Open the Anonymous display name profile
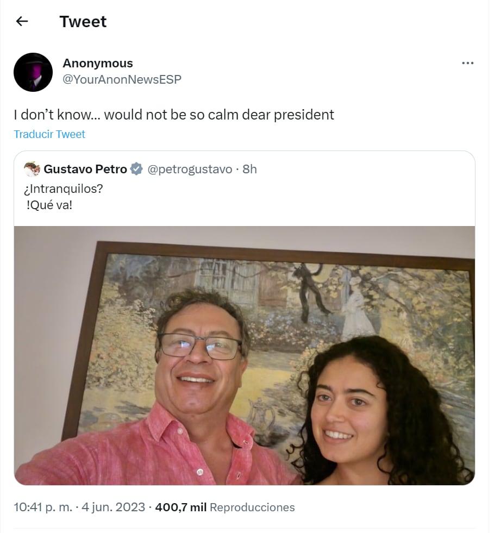Screen dimensions: 501x533 click(98, 64)
